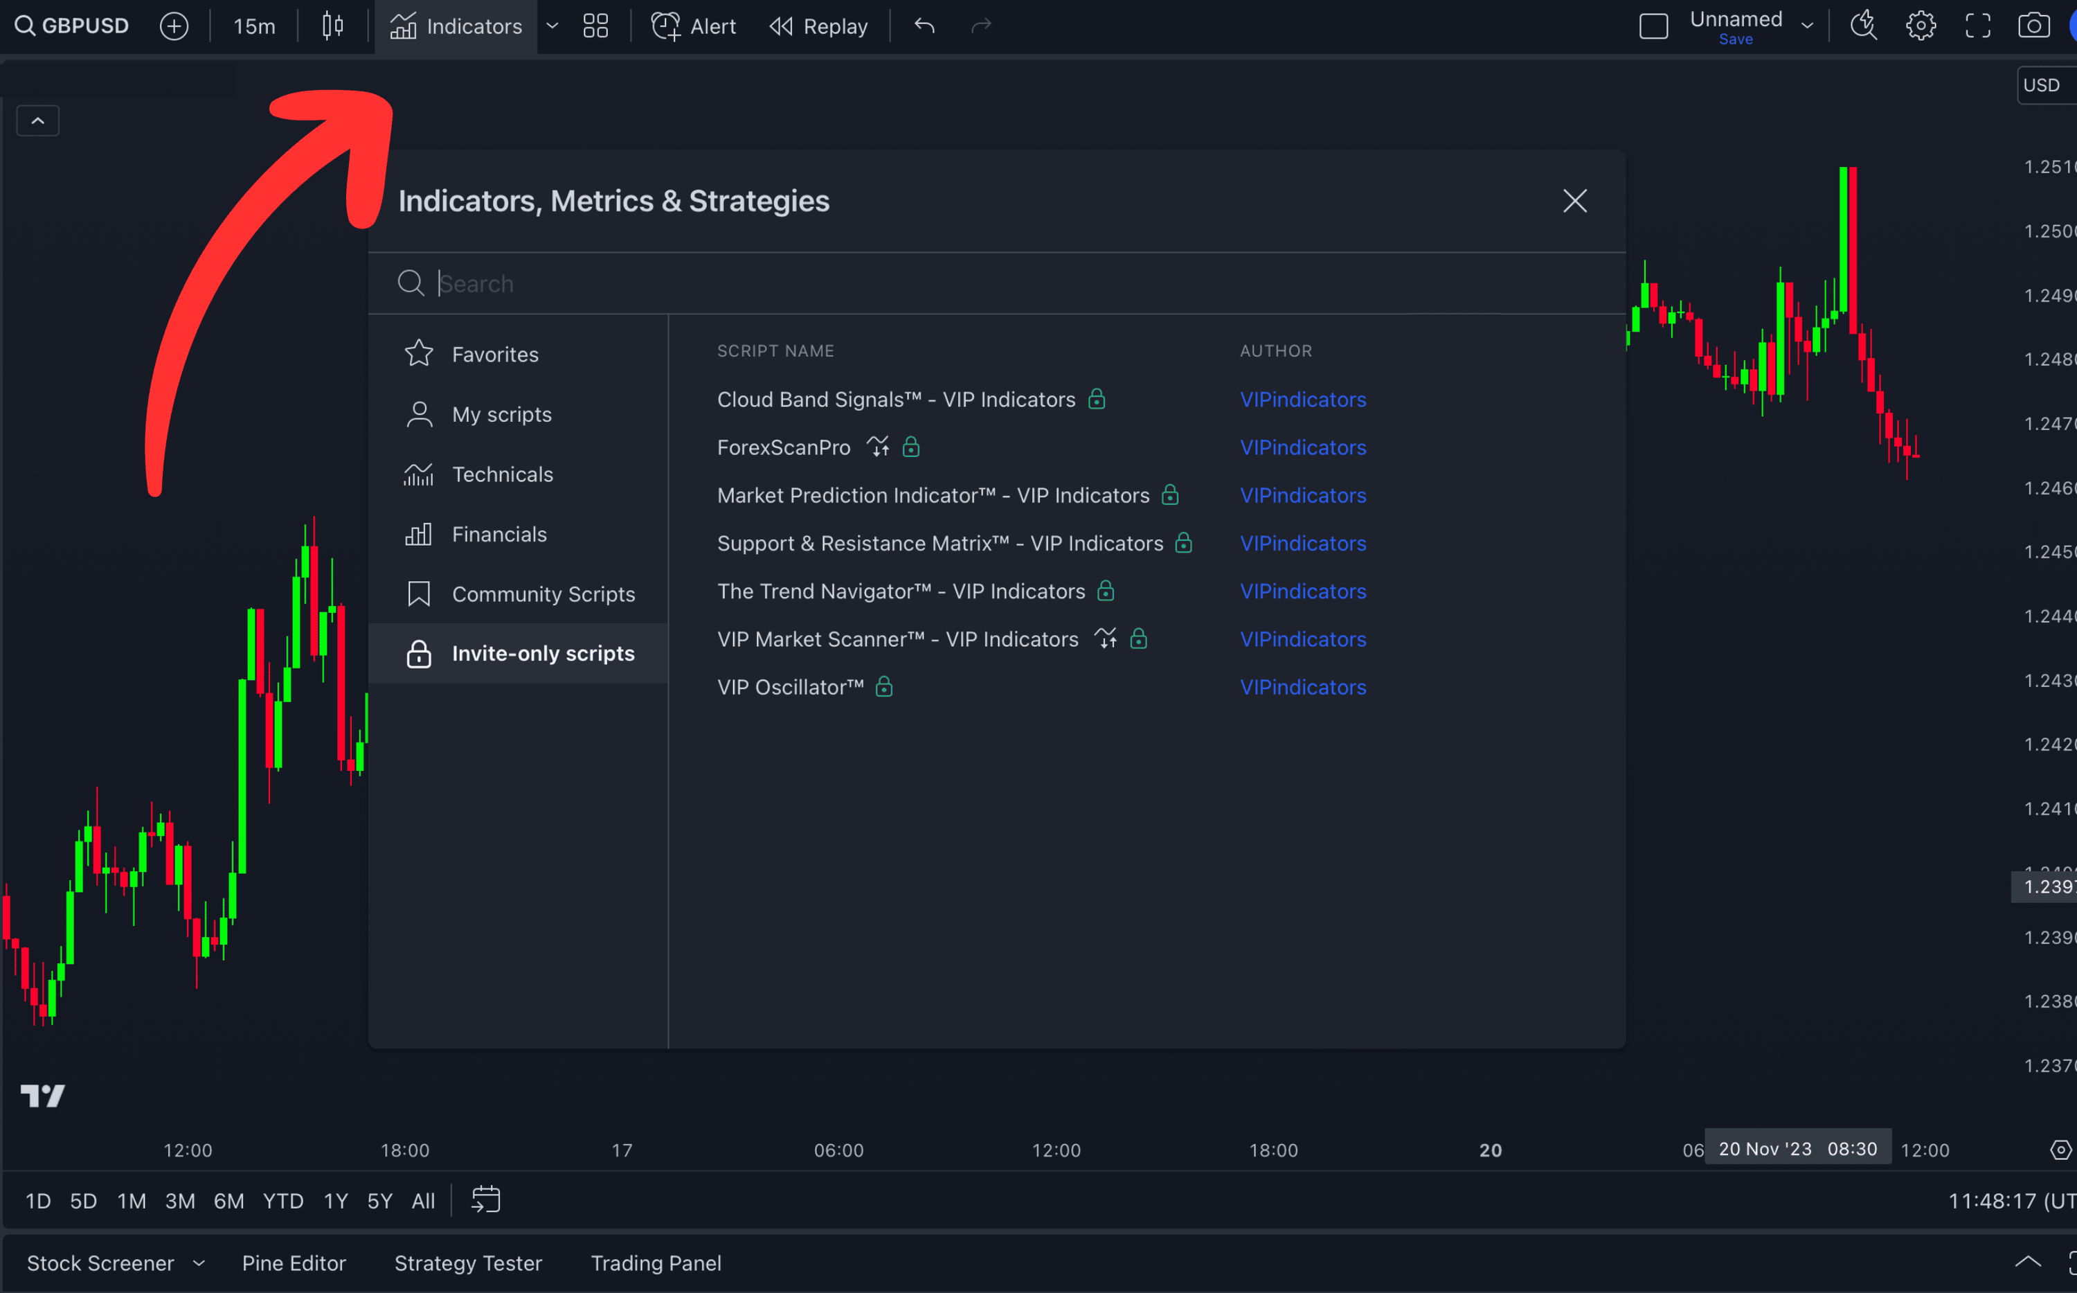
Task: Set the date range to 1M
Action: [131, 1201]
